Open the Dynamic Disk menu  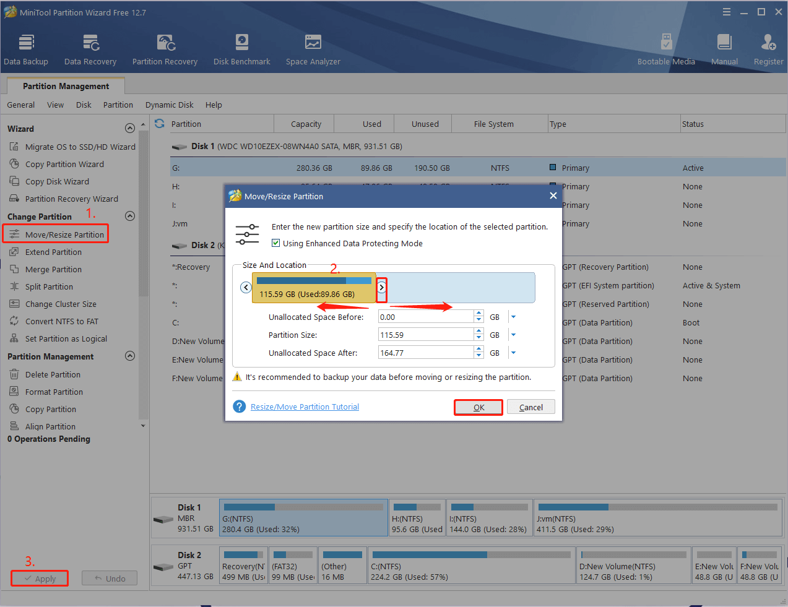(170, 105)
